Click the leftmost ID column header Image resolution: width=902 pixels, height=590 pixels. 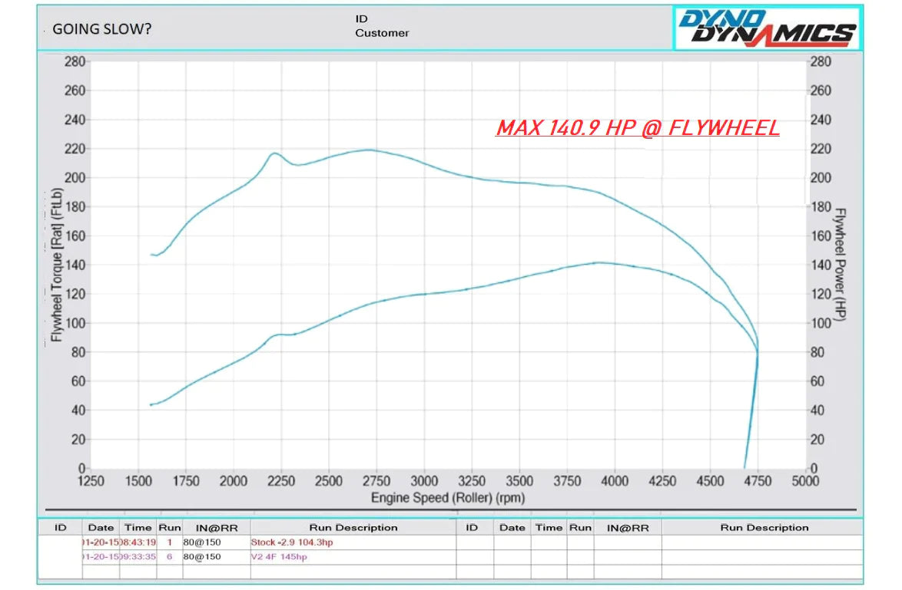[61, 528]
